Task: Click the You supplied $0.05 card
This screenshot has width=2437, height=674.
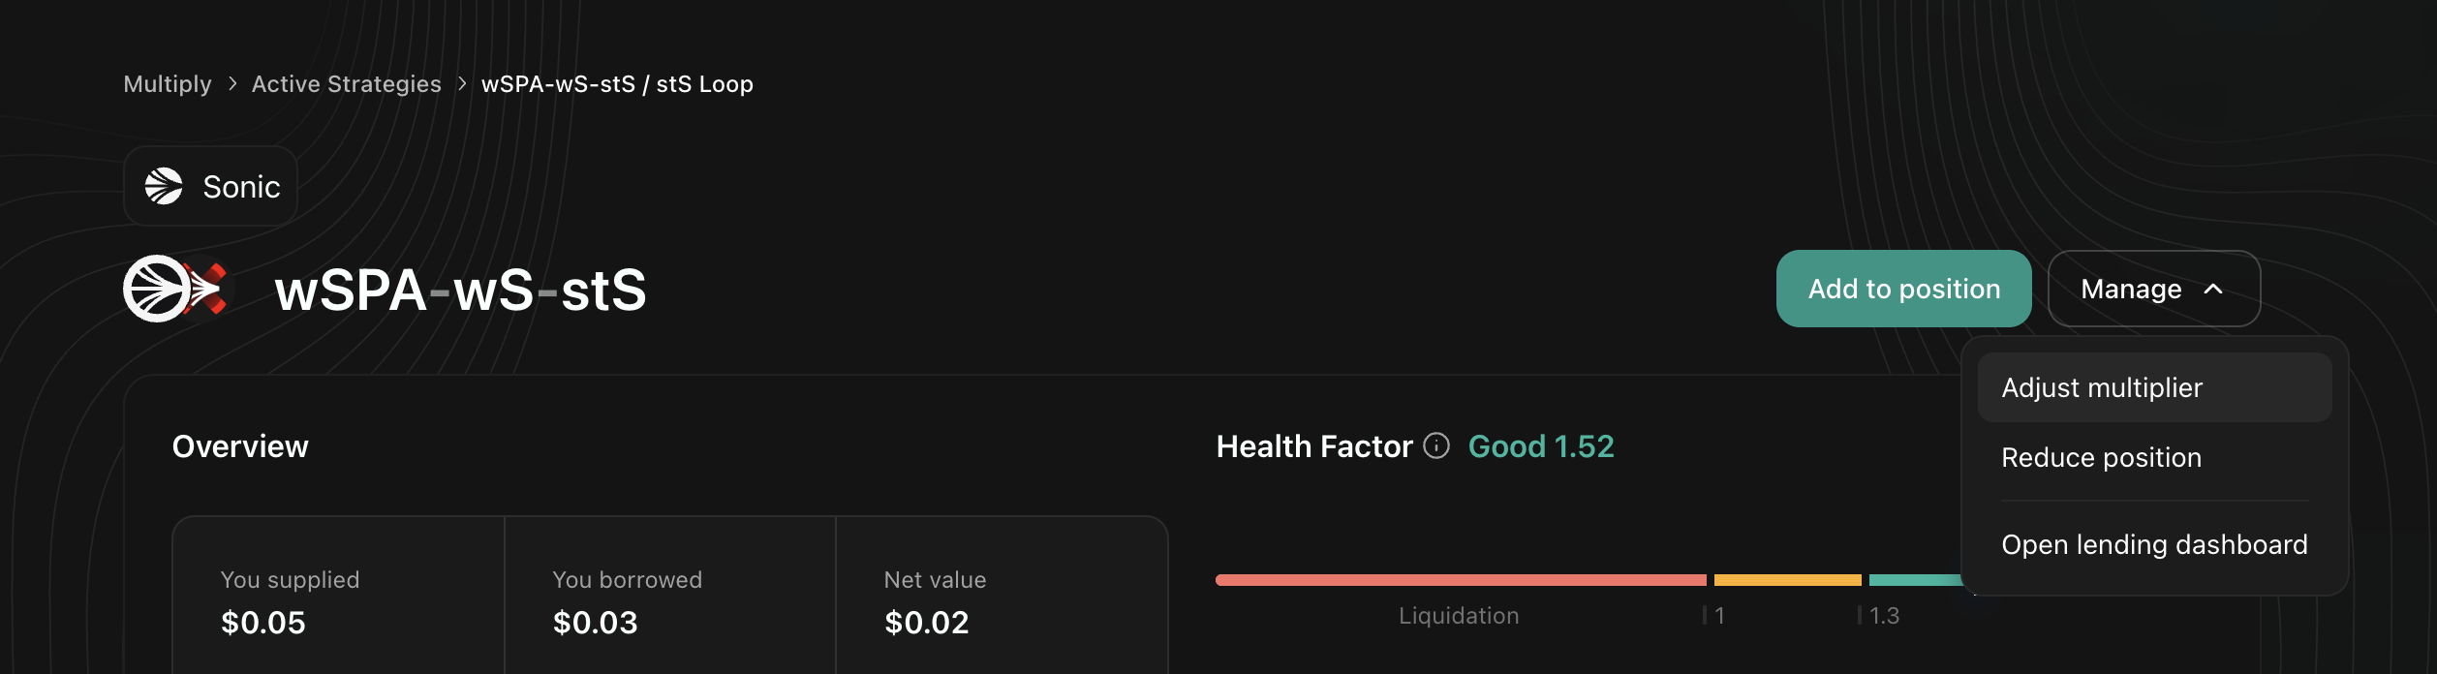Action: (x=338, y=600)
